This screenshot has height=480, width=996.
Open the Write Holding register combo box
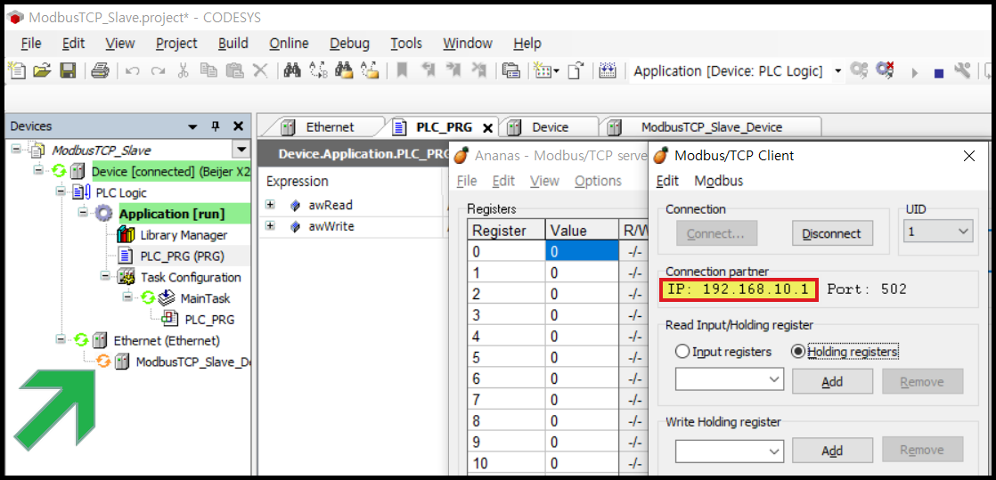730,451
